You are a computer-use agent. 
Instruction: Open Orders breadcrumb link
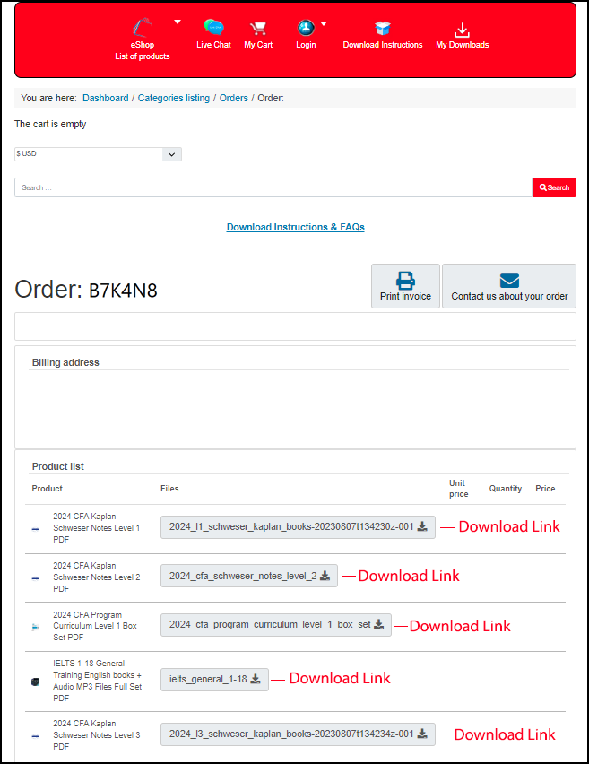234,98
